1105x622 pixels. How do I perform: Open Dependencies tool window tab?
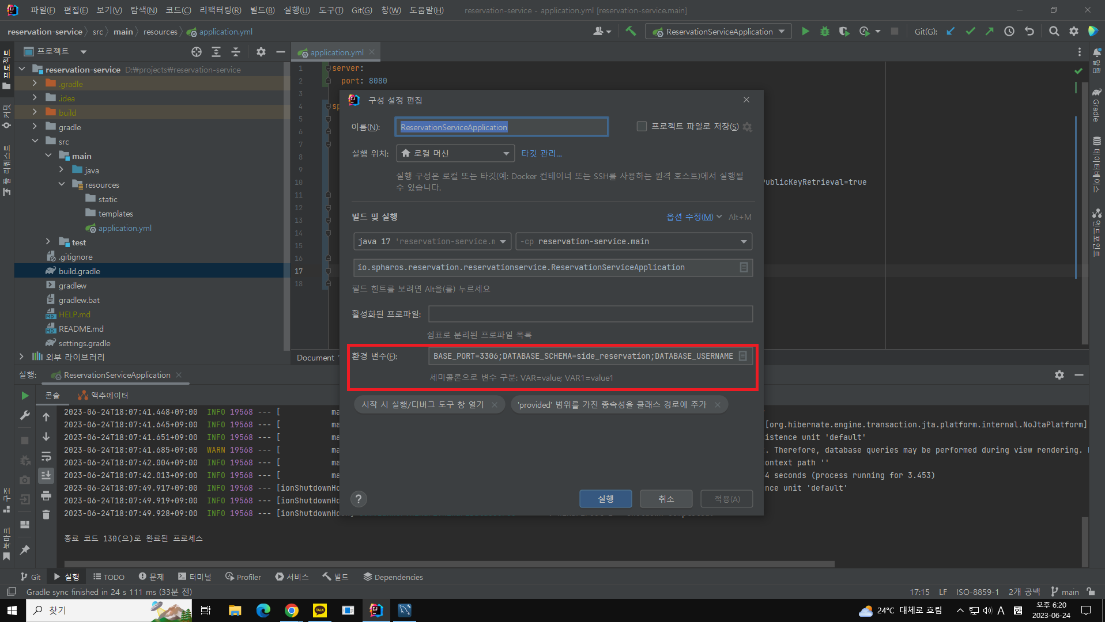click(x=393, y=577)
